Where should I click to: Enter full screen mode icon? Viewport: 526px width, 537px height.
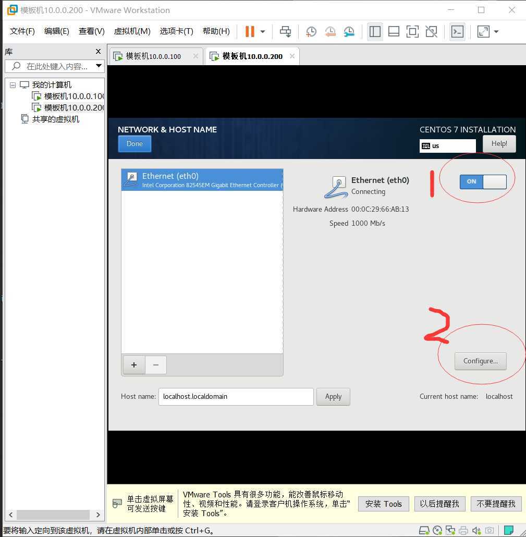pyautogui.click(x=412, y=31)
